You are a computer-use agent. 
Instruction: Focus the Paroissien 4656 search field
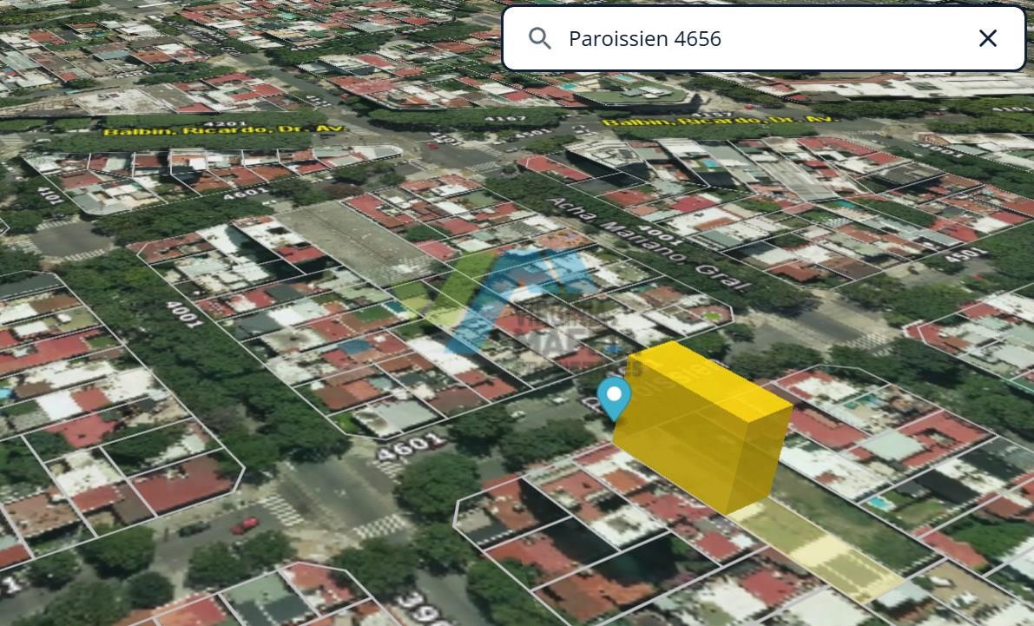coord(764,38)
